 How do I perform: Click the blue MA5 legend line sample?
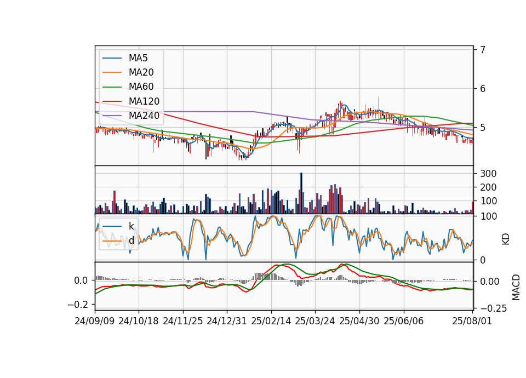(112, 58)
